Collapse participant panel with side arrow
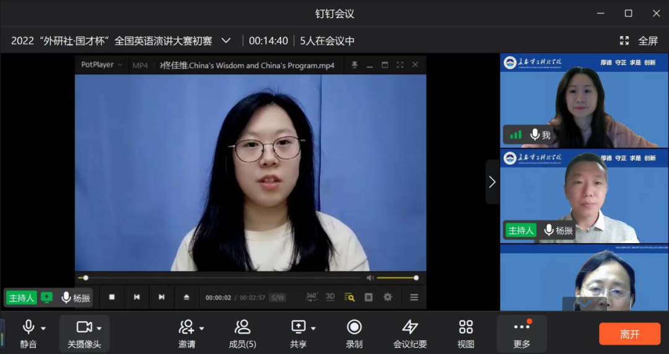 click(x=492, y=182)
